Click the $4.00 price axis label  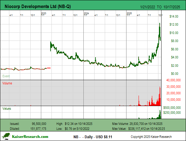click(x=175, y=57)
